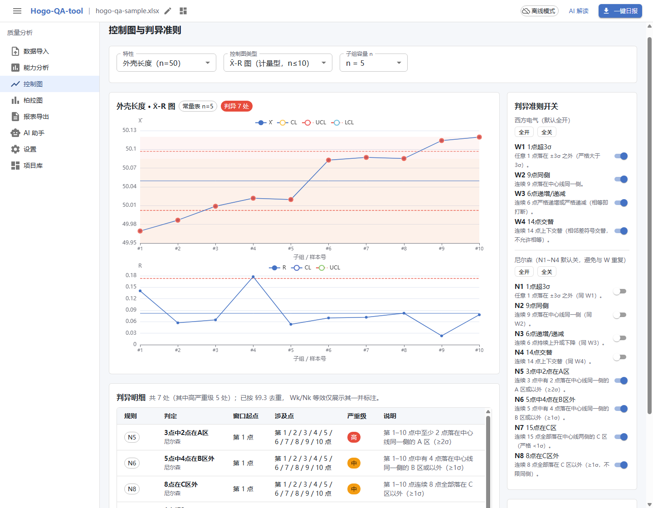Viewport: 653px width, 508px height.
Task: Toggle W4 14点交替 rule switch
Action: point(621,231)
